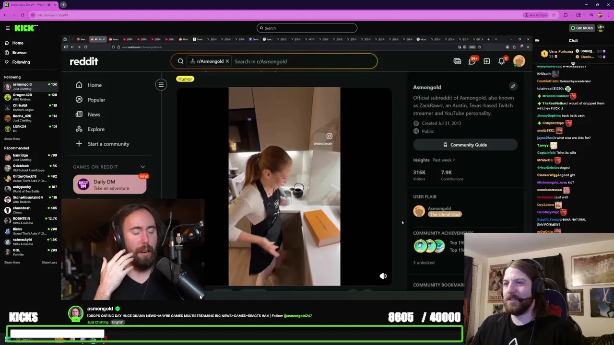This screenshot has width=614, height=345.
Task: Open the Daily DM game card
Action: [x=110, y=184]
